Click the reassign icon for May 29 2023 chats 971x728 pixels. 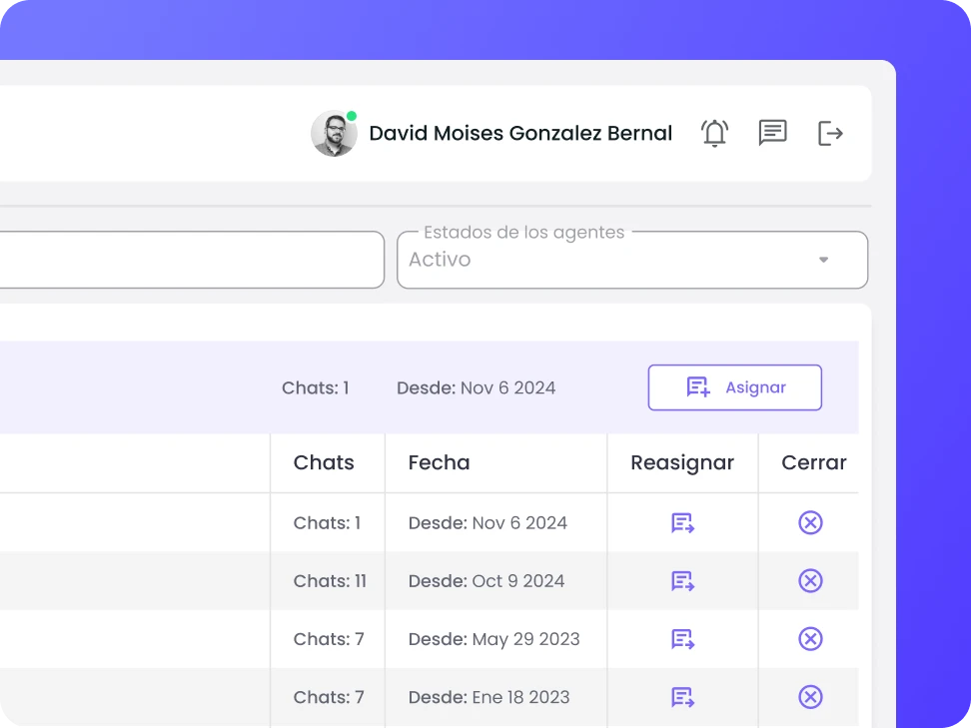[x=682, y=639]
